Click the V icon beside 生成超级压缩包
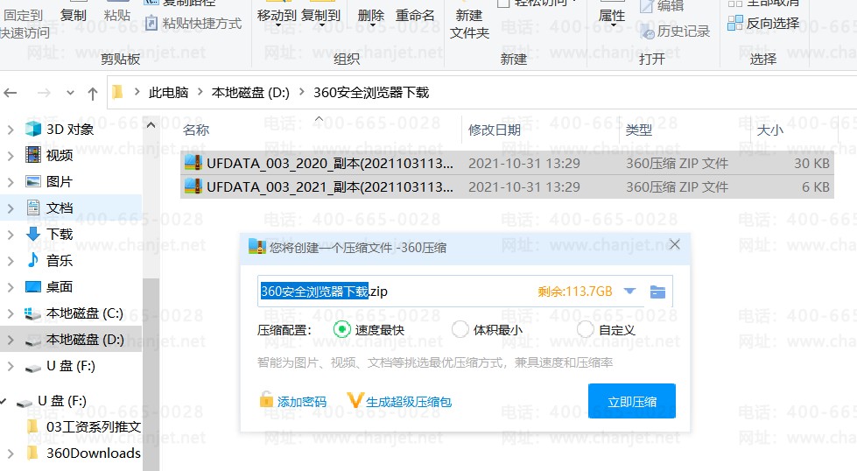 (355, 400)
